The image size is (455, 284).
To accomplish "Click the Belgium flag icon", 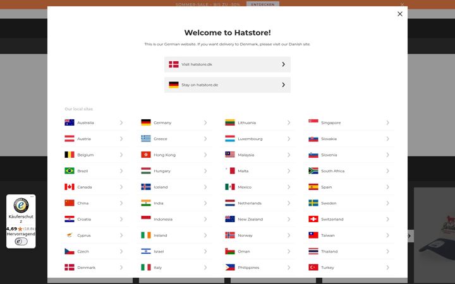I will pyautogui.click(x=70, y=155).
